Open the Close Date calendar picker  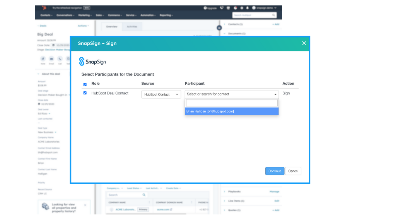tap(53, 45)
